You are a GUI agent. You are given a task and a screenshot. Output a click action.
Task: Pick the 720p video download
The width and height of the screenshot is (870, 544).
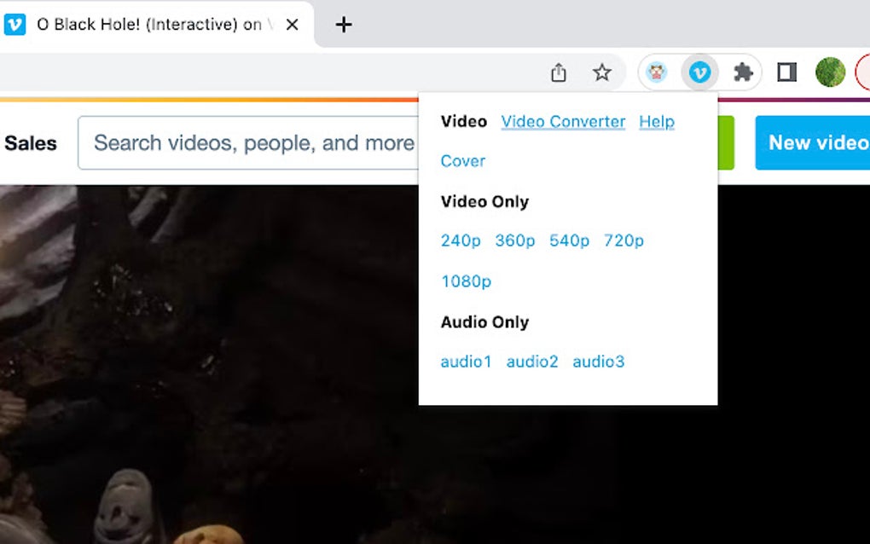(x=623, y=240)
